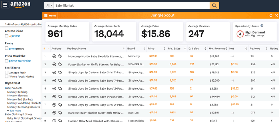
Task: Click plus icon in row 4
Action: pyautogui.click(x=54, y=81)
